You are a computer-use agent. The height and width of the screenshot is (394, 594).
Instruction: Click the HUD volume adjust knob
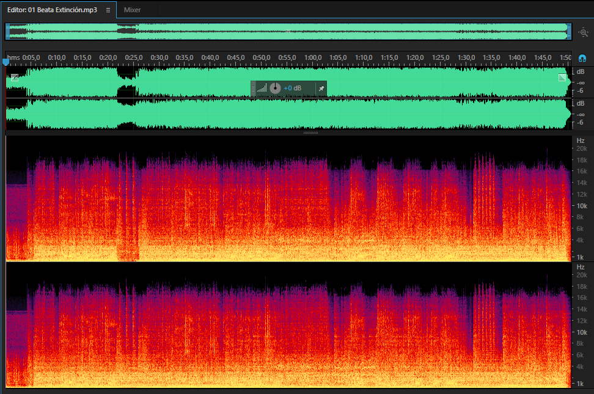point(275,89)
